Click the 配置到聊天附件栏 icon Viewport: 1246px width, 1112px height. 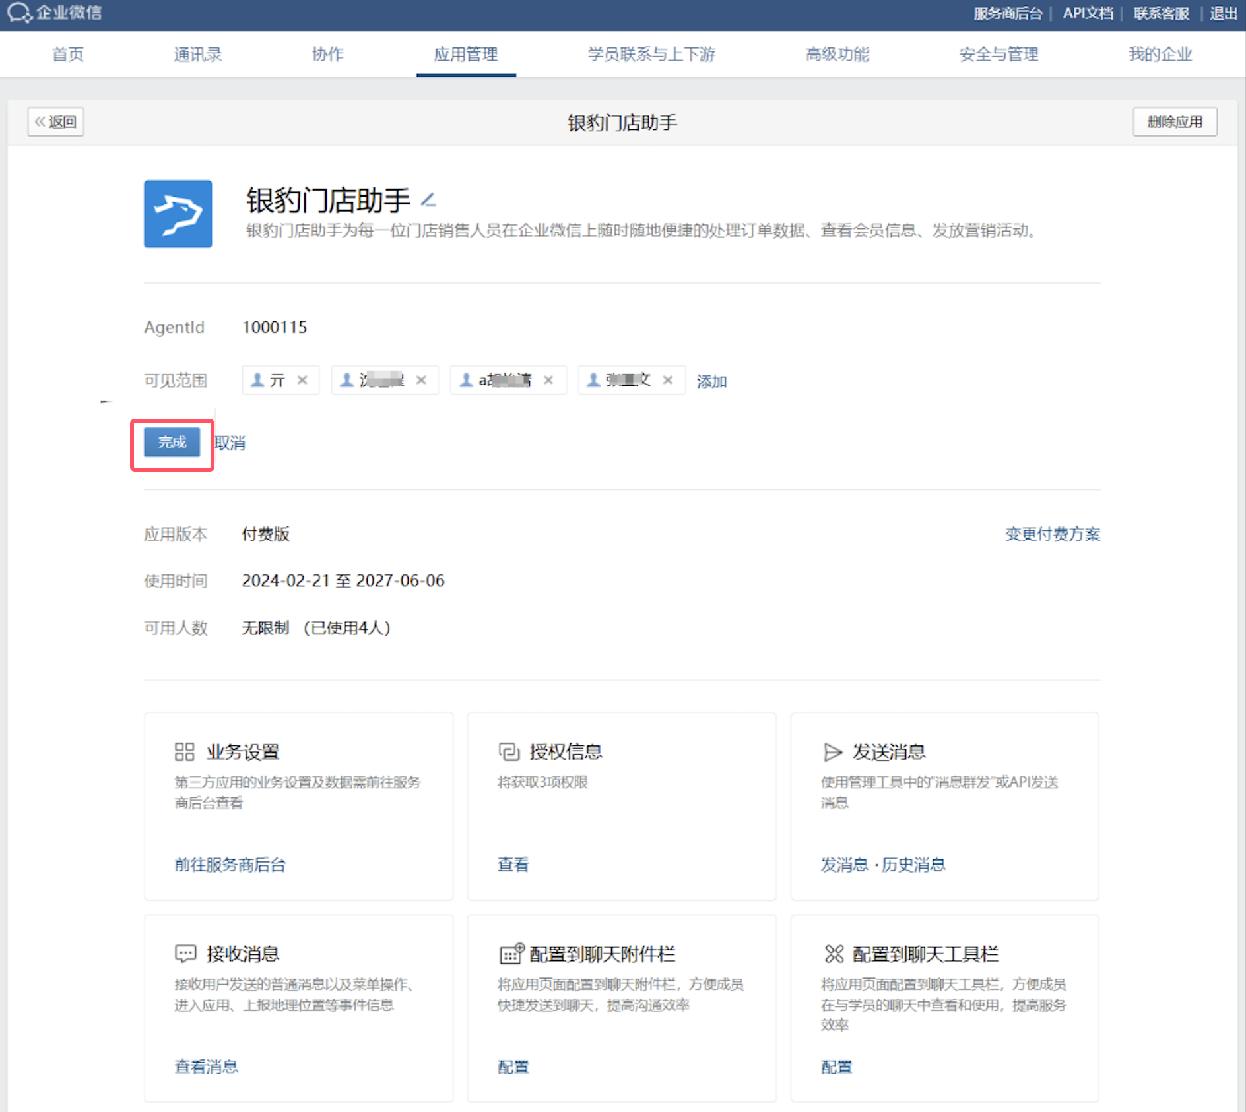tap(511, 953)
